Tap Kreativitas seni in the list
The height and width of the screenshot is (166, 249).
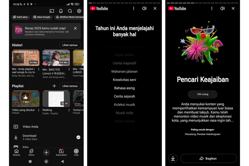124,80
